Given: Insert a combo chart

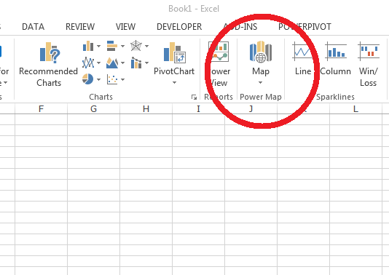Looking at the screenshot, I should [x=136, y=63].
